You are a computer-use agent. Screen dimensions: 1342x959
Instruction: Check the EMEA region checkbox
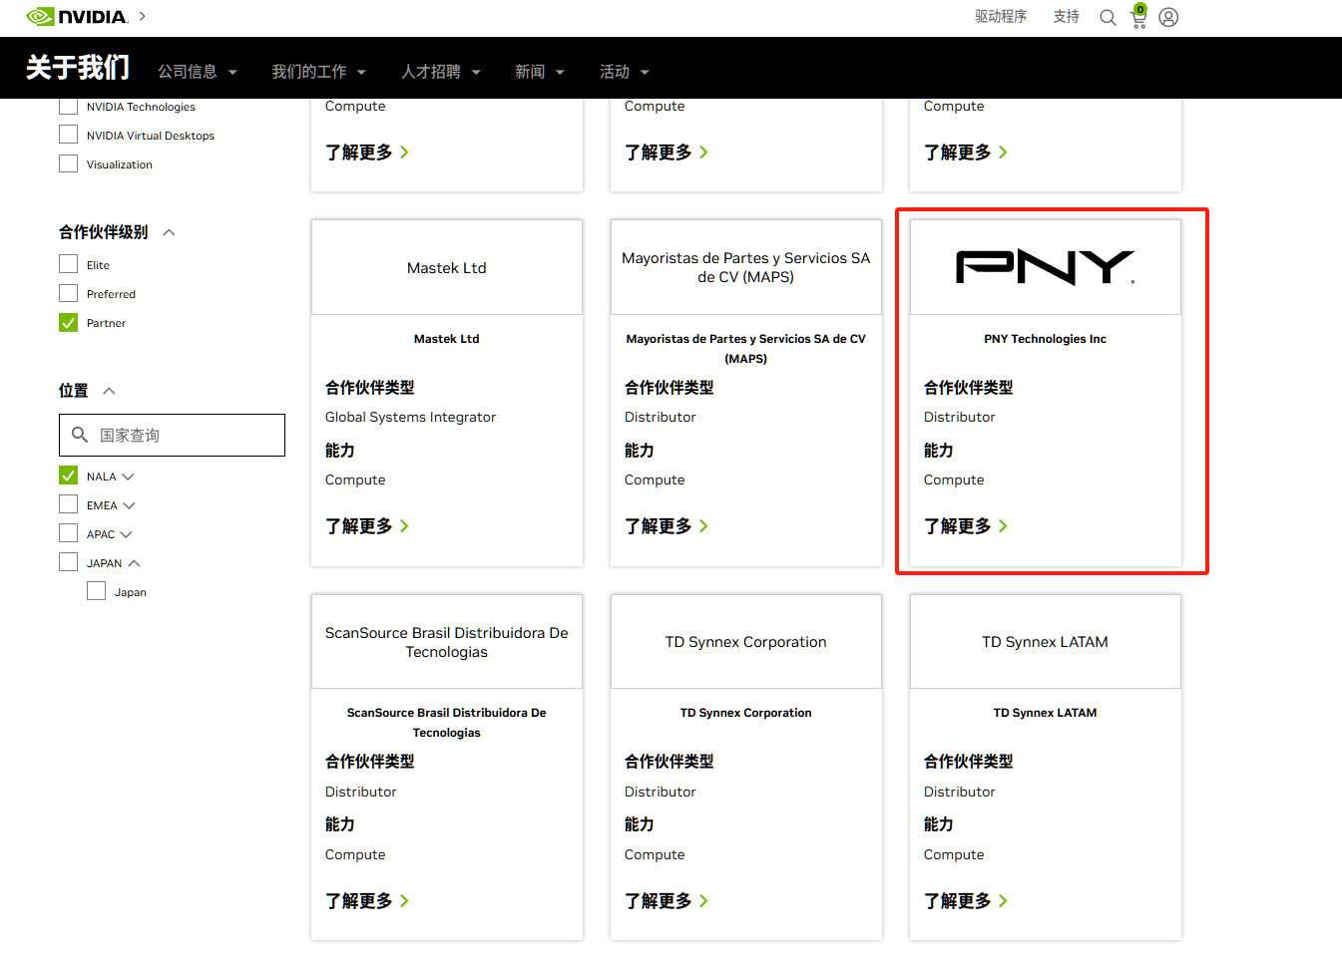pyautogui.click(x=68, y=504)
